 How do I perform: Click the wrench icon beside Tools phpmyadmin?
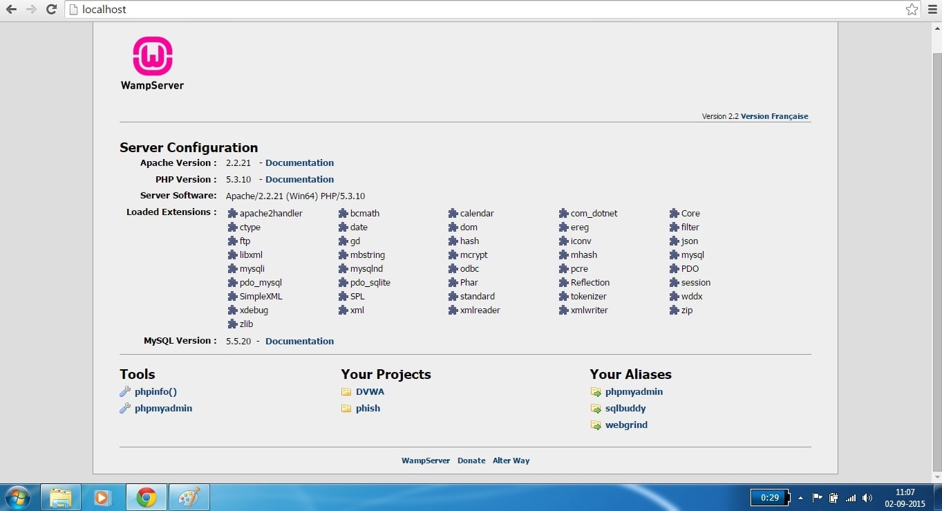coord(125,408)
